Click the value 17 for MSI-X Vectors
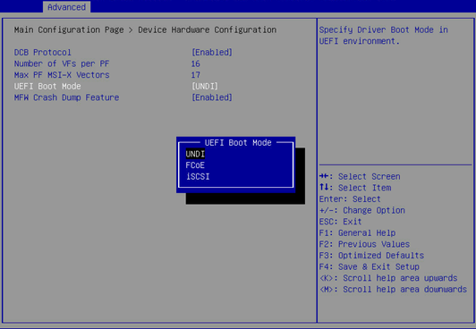The image size is (476, 329). [195, 75]
